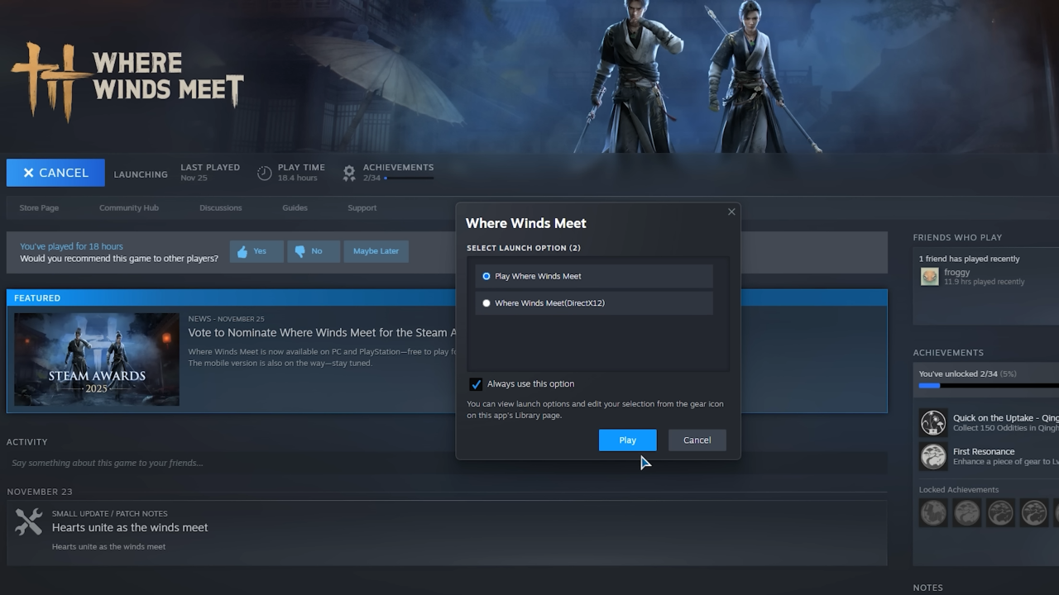Open the Vote to Nominate news headline
This screenshot has height=595, width=1059.
[323, 333]
